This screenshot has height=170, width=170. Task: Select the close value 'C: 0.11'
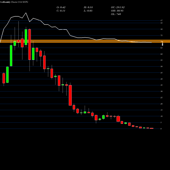(61, 11)
